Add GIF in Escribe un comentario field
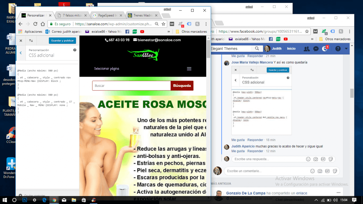363x204 pixels. click(x=327, y=171)
